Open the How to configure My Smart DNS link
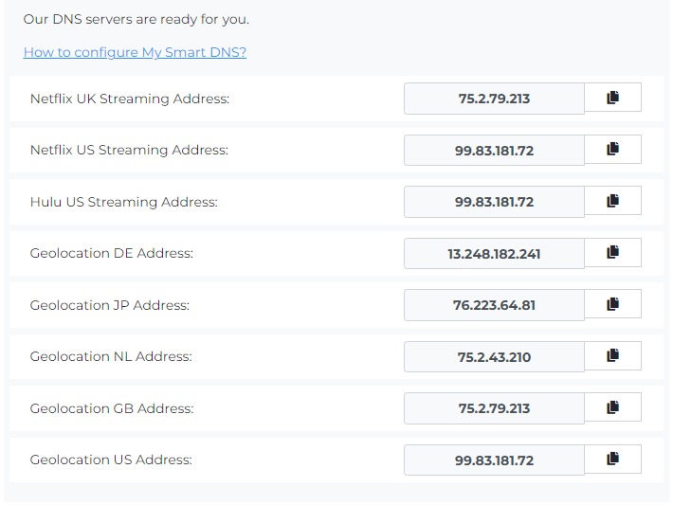The width and height of the screenshot is (673, 505). pyautogui.click(x=135, y=52)
